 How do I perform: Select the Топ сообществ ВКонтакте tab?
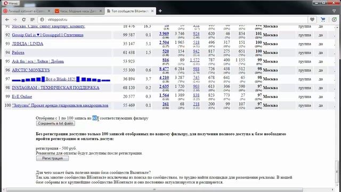(x=130, y=11)
